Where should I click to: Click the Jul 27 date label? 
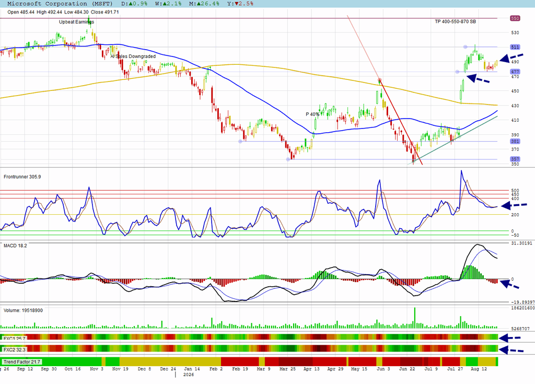click(455, 369)
